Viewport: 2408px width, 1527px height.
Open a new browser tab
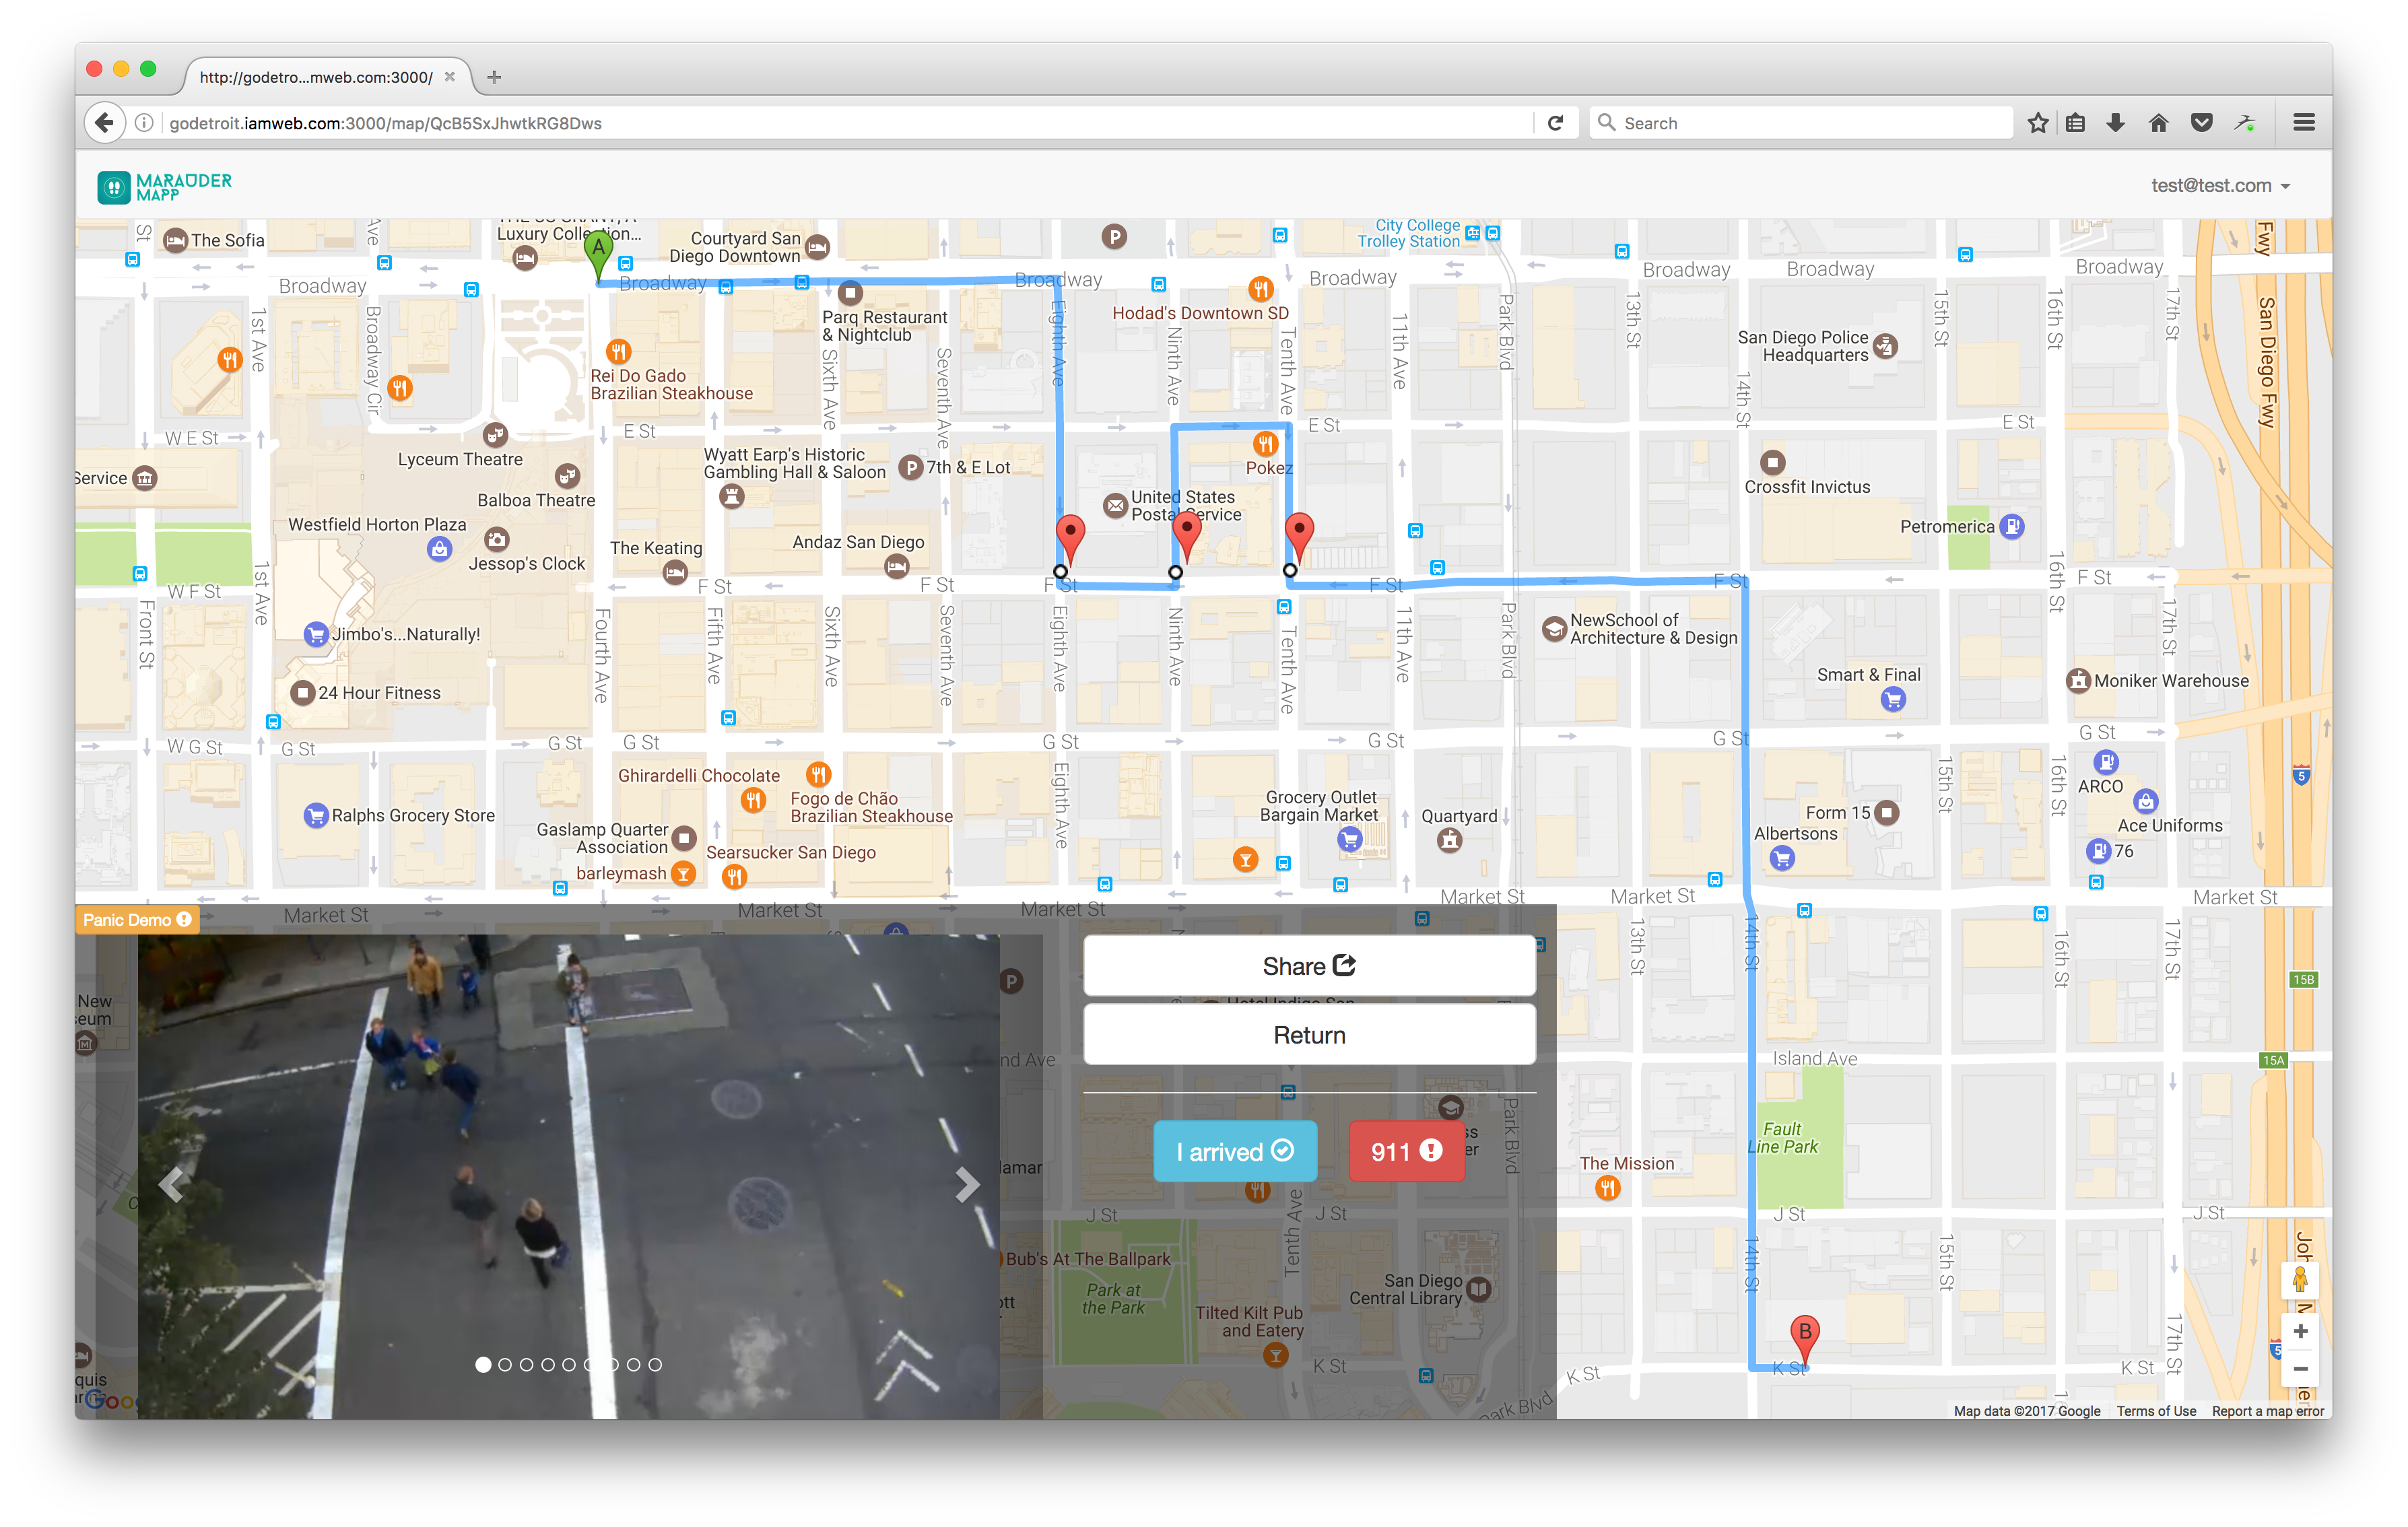(494, 77)
